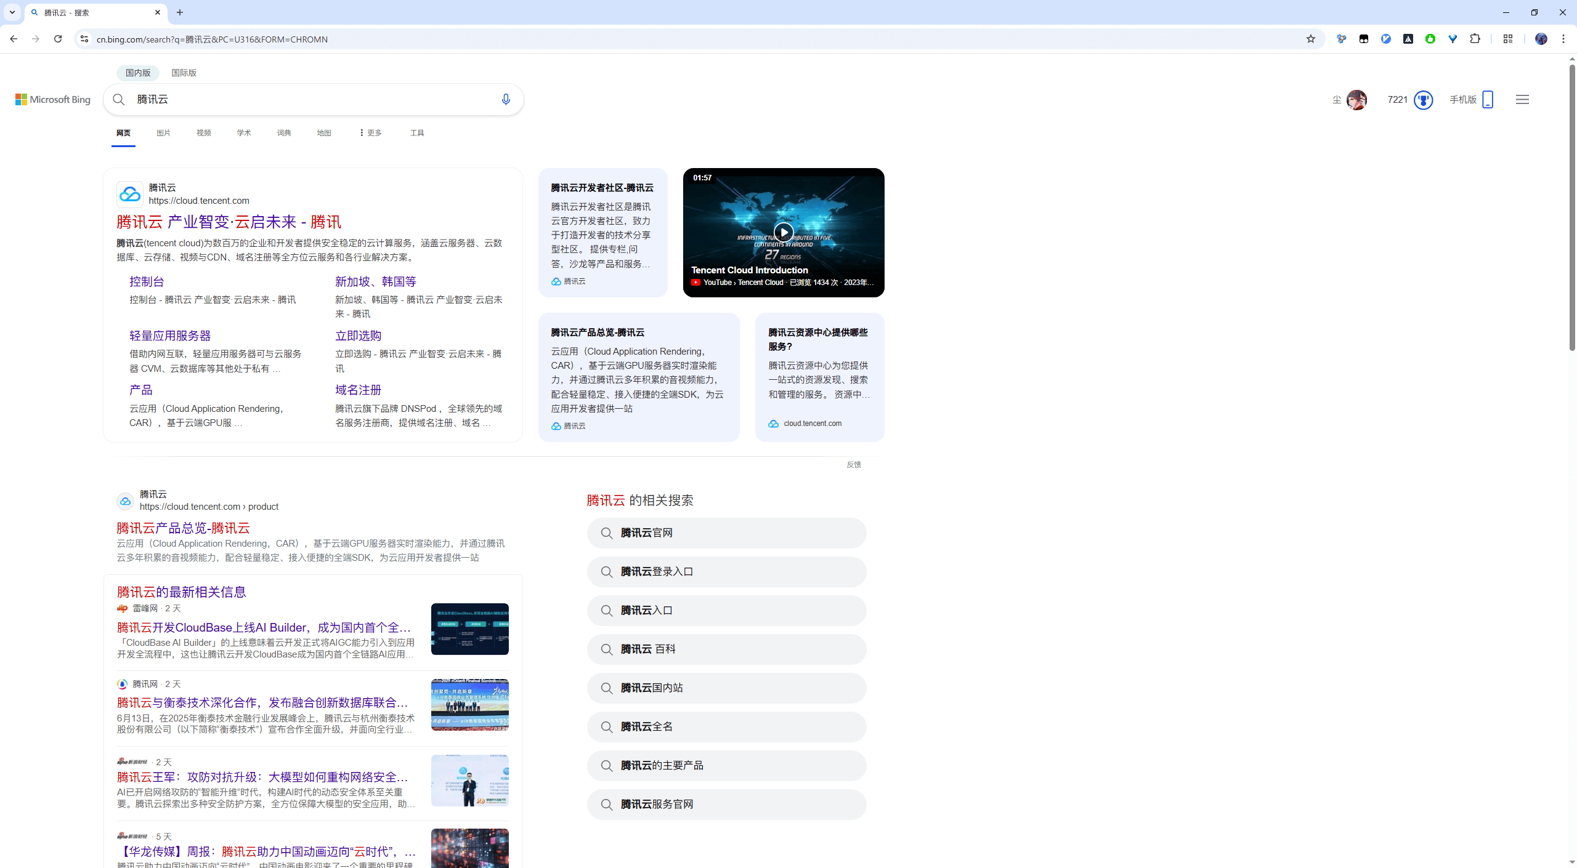1577x868 pixels.
Task: Open the Rewards medal icon
Action: (1423, 100)
